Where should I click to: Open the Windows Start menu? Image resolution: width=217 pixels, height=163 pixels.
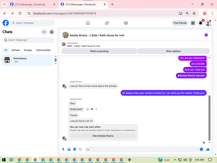coord(4,160)
